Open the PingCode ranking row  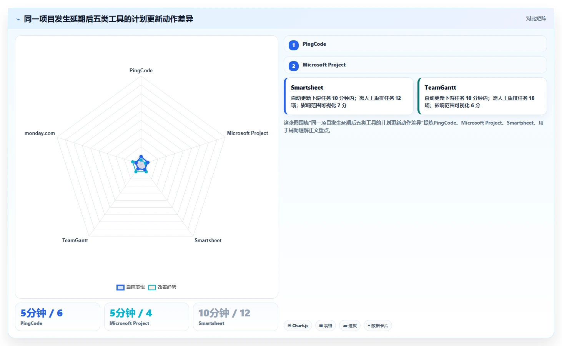(x=415, y=44)
